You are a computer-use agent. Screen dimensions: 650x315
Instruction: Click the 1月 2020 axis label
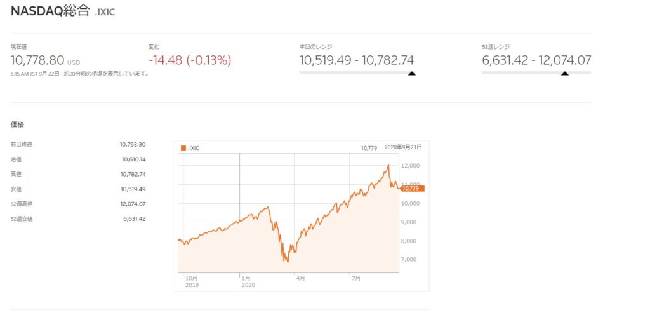[248, 281]
